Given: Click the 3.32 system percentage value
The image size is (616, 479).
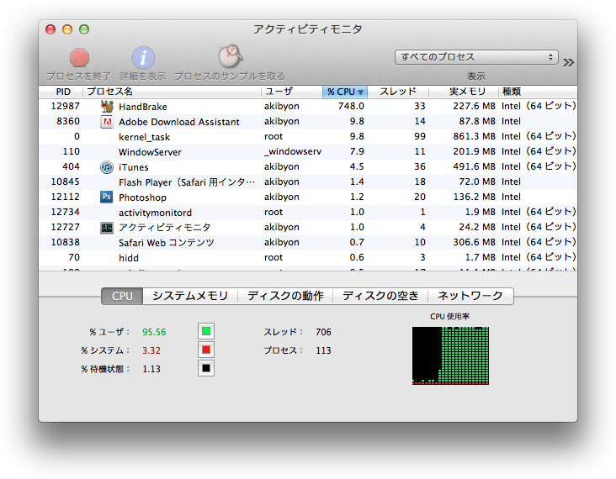Looking at the screenshot, I should 151,350.
